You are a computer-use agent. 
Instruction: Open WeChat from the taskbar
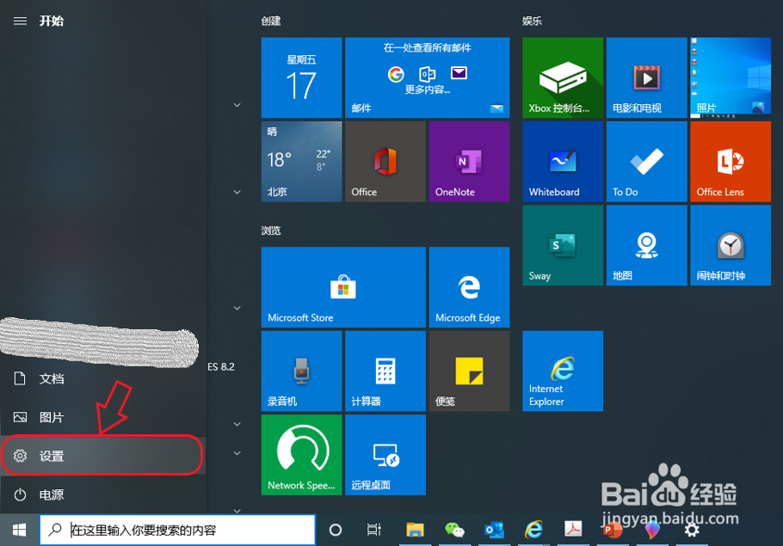click(x=454, y=530)
